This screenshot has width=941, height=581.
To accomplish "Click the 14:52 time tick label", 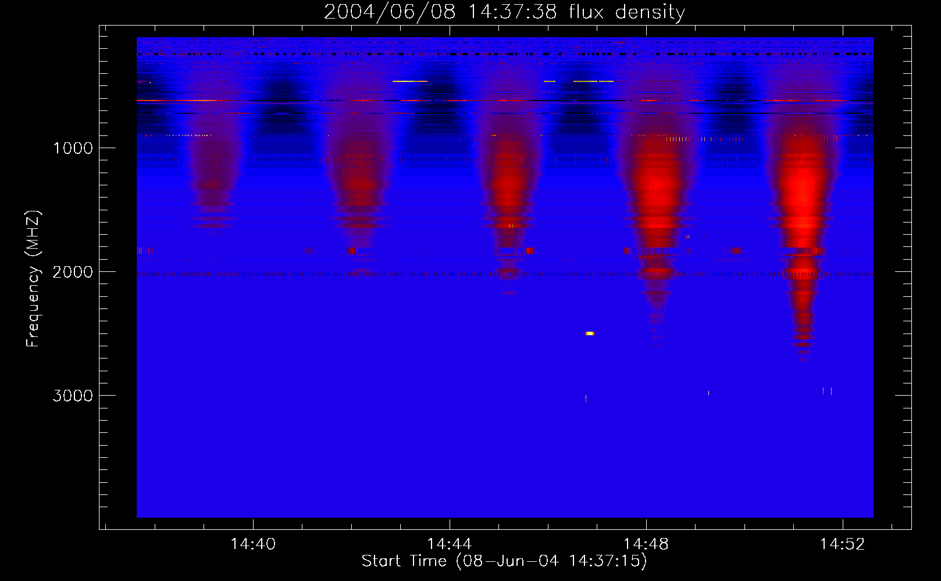I will tap(843, 544).
